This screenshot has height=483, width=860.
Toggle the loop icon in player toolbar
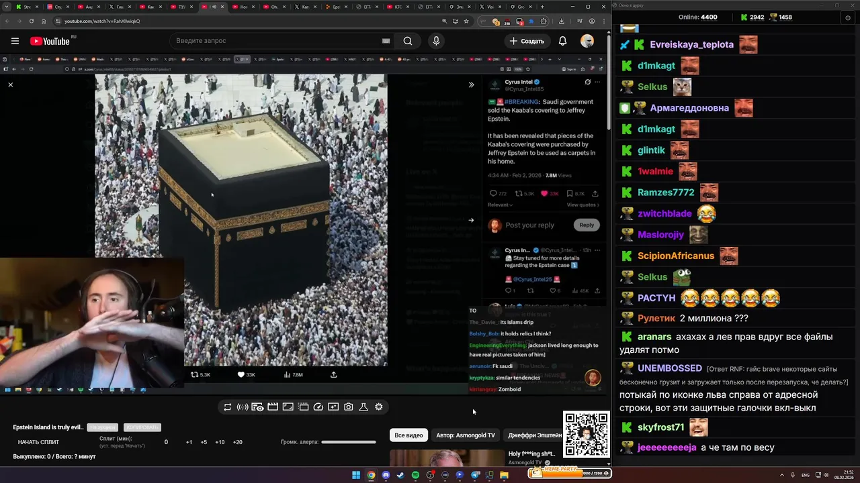[x=228, y=407]
